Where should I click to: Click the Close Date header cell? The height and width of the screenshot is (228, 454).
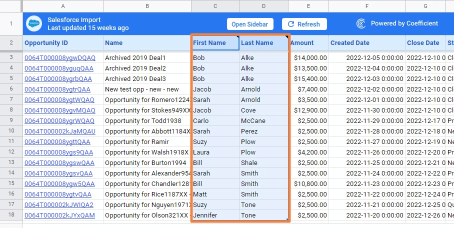(x=425, y=42)
